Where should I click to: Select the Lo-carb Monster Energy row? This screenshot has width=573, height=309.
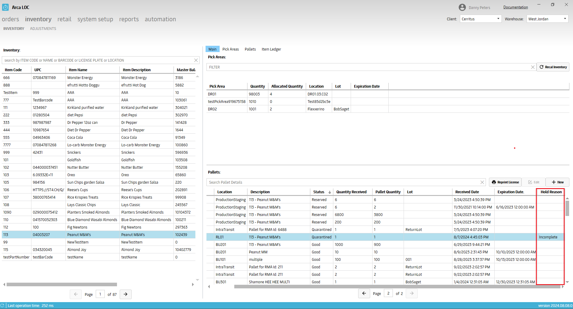[98, 145]
